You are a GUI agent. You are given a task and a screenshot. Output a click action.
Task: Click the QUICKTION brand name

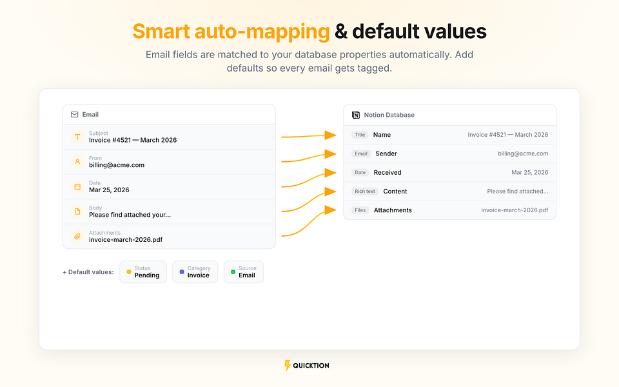311,366
